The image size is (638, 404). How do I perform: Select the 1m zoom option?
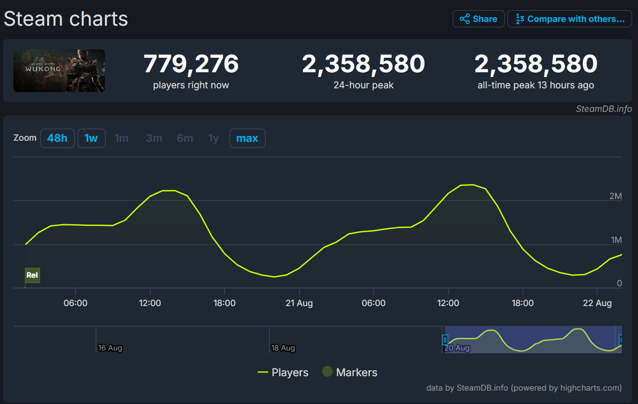[121, 139]
